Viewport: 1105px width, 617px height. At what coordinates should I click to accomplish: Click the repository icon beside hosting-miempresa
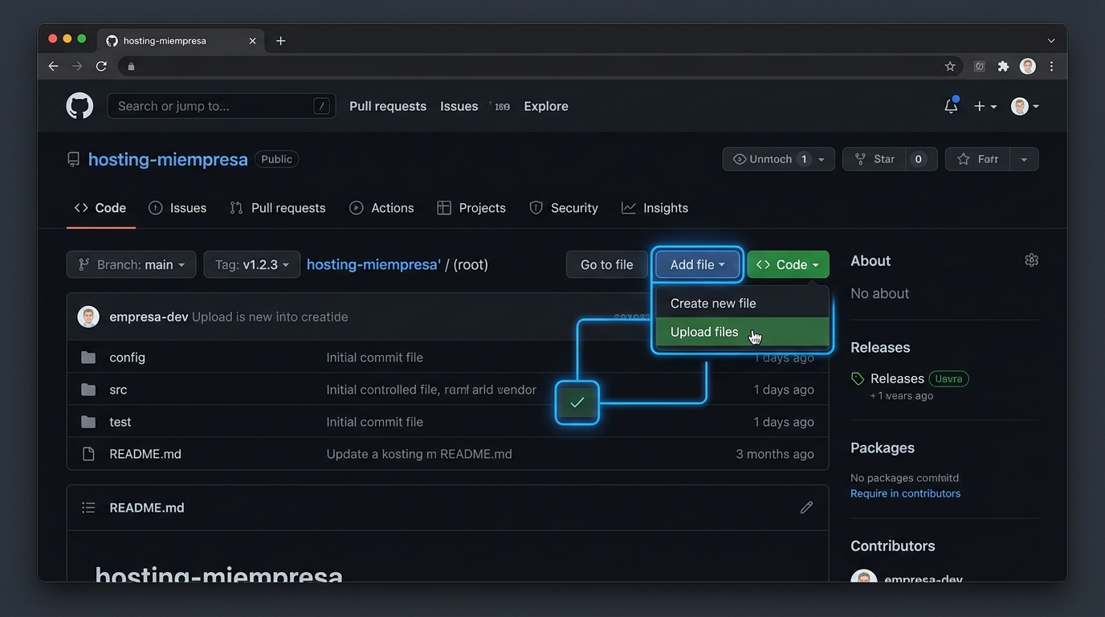click(73, 159)
